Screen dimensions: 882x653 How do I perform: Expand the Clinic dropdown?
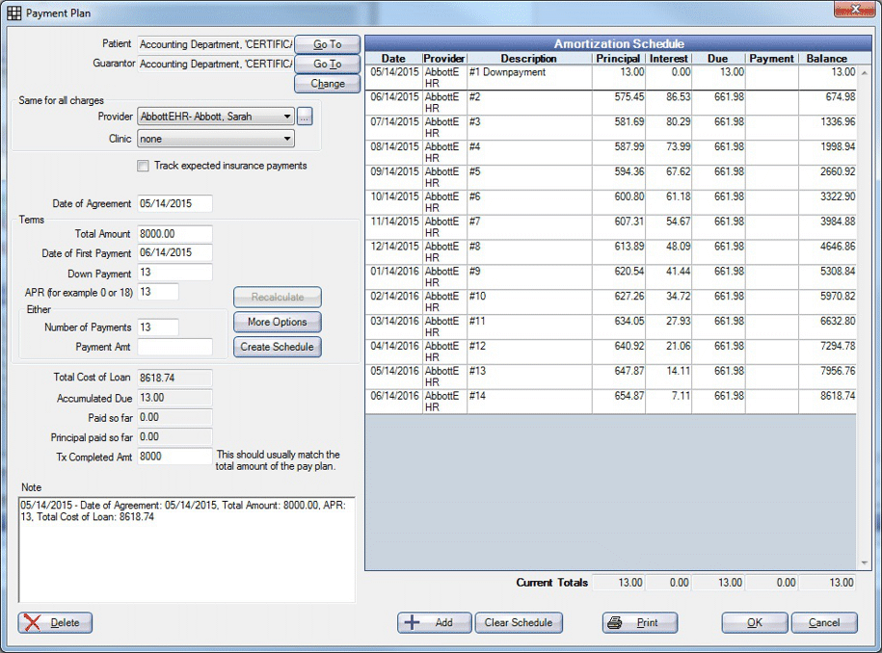[287, 139]
